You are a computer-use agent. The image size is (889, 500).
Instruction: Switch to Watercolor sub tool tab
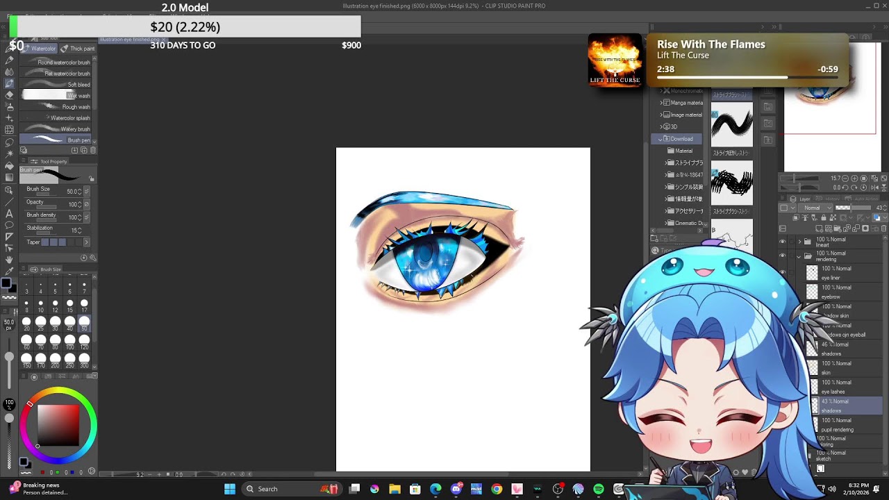pos(40,49)
